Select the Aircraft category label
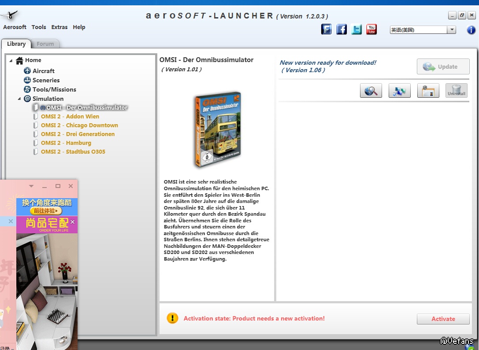 click(43, 71)
